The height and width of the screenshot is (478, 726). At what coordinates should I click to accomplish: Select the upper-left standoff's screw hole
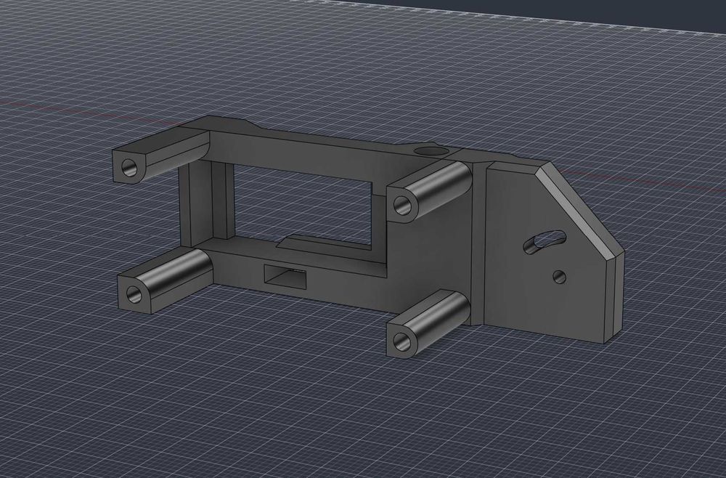click(129, 167)
